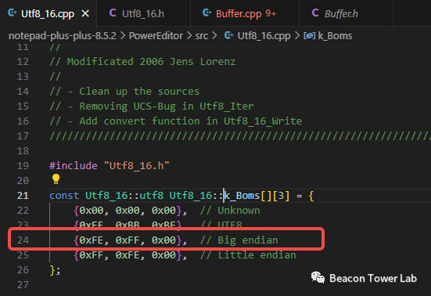Click the lightbulb quick-fix icon
431x296 pixels.
56,179
